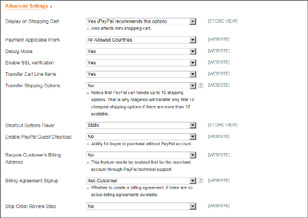This screenshot has width=308, height=218.
Task: Click the Skip Order Review Step label
Action: point(29,206)
